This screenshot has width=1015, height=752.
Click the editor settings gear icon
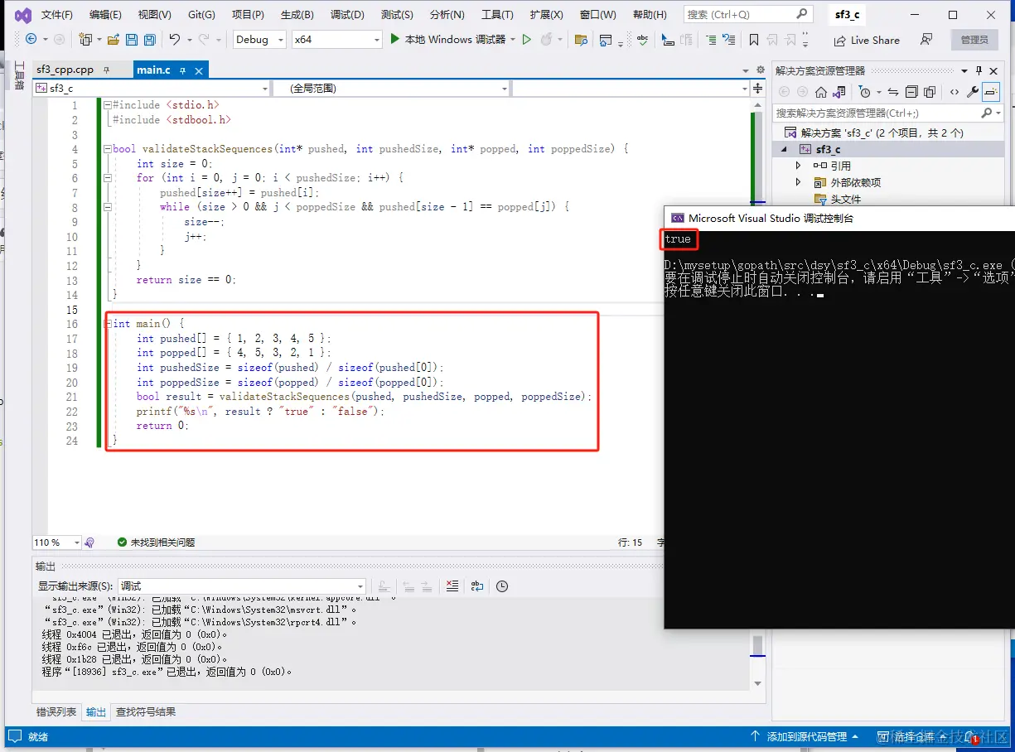pos(760,70)
